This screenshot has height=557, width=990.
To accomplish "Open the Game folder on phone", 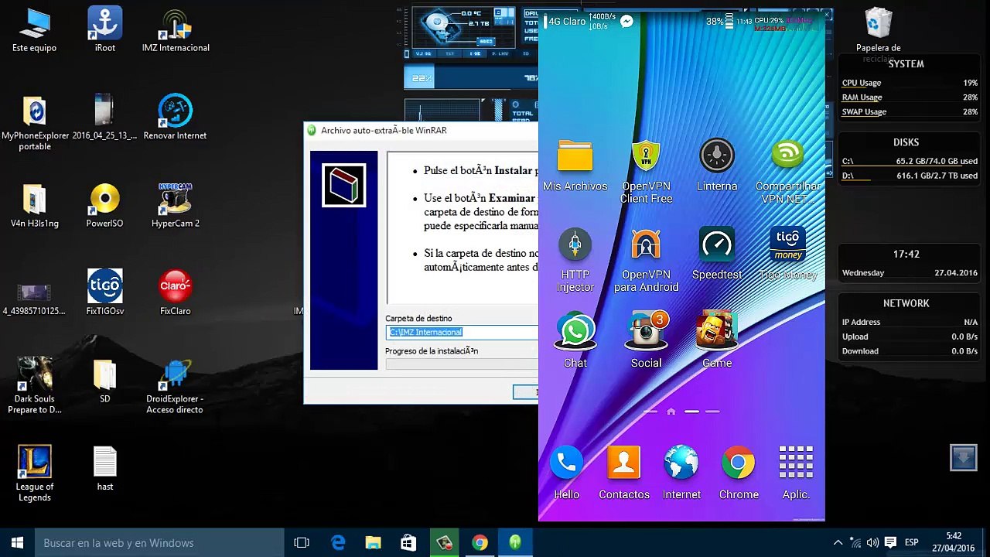I will pyautogui.click(x=717, y=340).
